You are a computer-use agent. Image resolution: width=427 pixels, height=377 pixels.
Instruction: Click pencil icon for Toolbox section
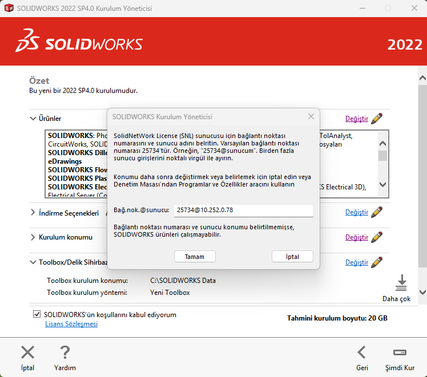tap(377, 262)
